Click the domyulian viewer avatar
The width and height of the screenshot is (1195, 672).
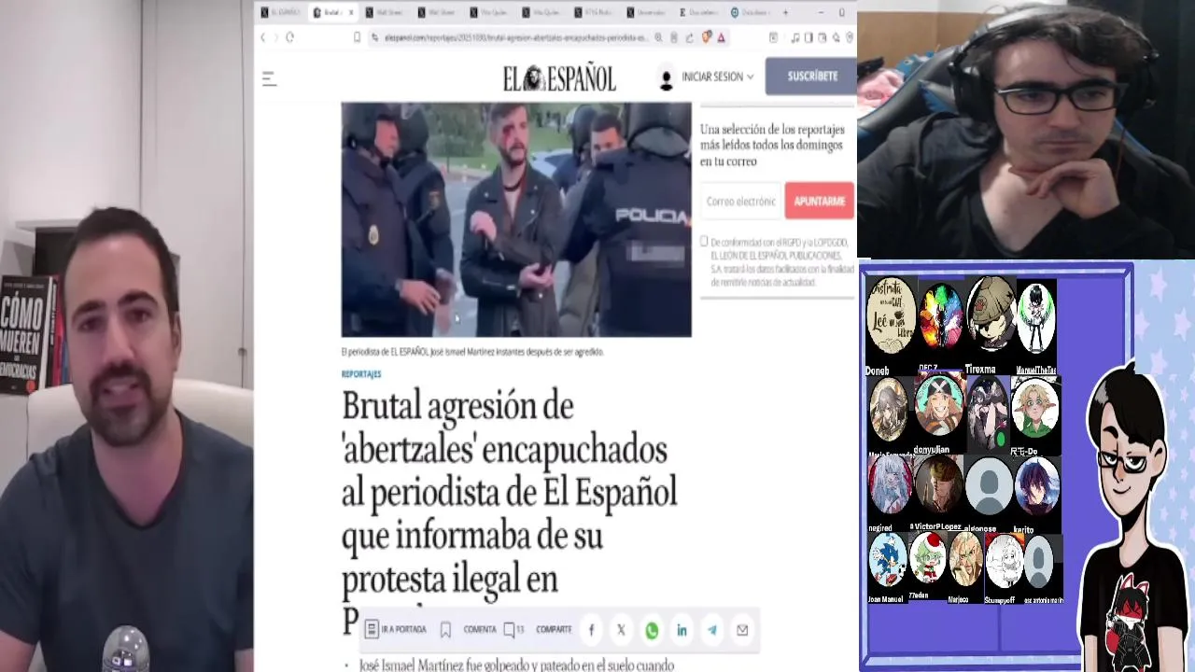938,404
